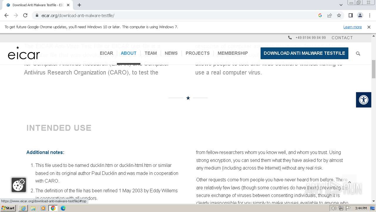Go back to the previous page
This screenshot has height=212, width=376.
[6, 15]
